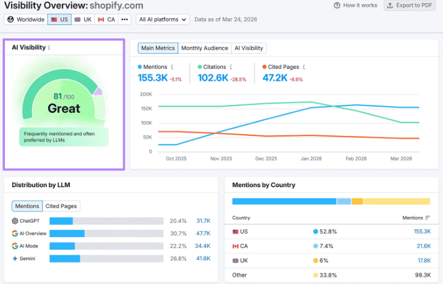Click the Other segment of country bar
This screenshot has width=443, height=284.
point(397,201)
